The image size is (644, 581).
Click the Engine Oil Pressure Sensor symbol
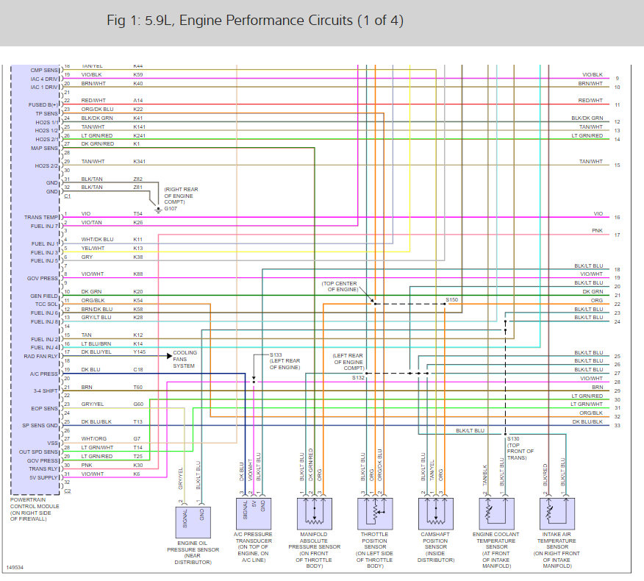point(193,522)
